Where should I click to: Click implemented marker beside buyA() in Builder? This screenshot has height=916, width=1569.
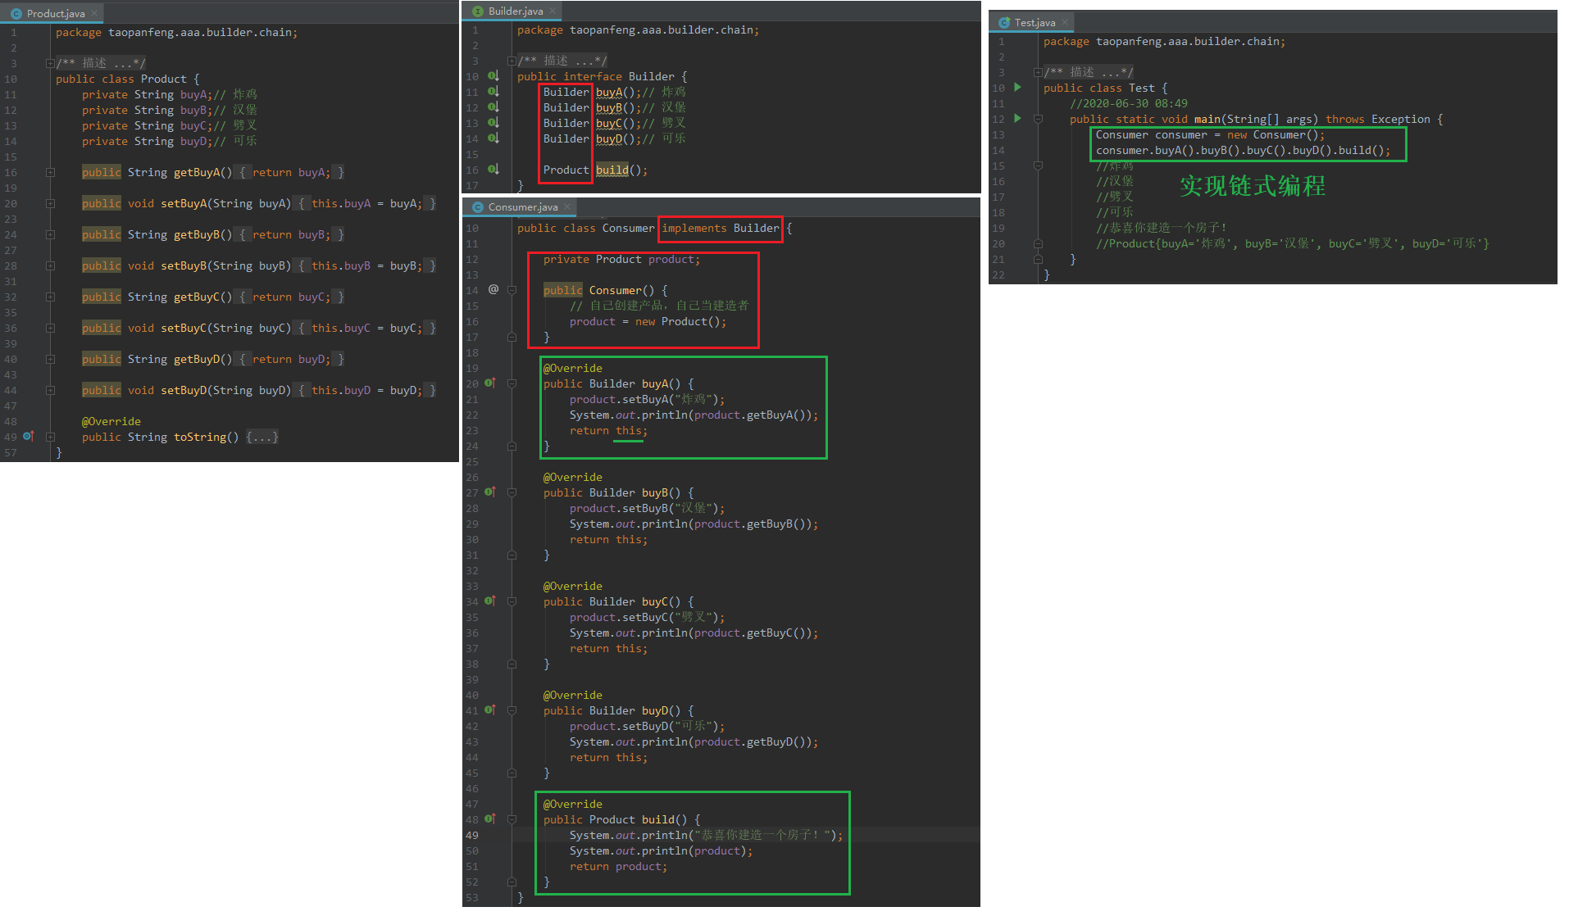pyautogui.click(x=493, y=91)
